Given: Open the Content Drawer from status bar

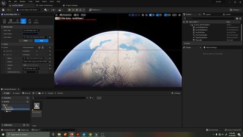Looking at the screenshot, I should (x=8, y=130).
